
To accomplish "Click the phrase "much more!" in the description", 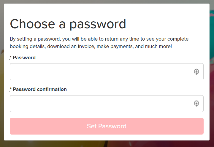I will point(158,47).
